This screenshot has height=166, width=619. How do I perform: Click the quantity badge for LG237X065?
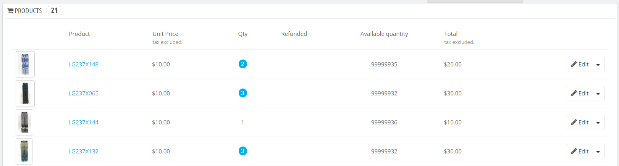[242, 93]
